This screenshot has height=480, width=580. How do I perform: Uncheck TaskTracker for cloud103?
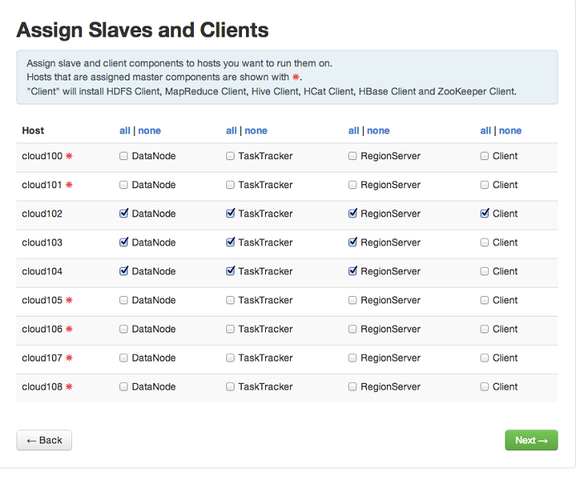coord(230,243)
